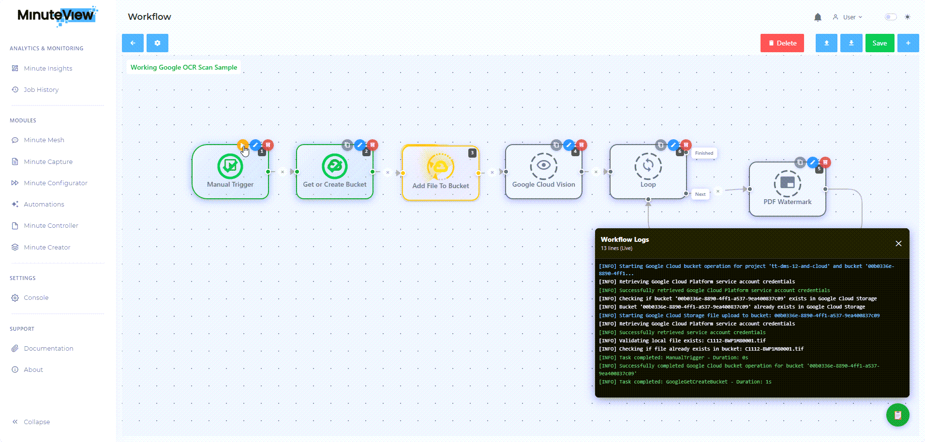Run the Manual Trigger node

[243, 145]
